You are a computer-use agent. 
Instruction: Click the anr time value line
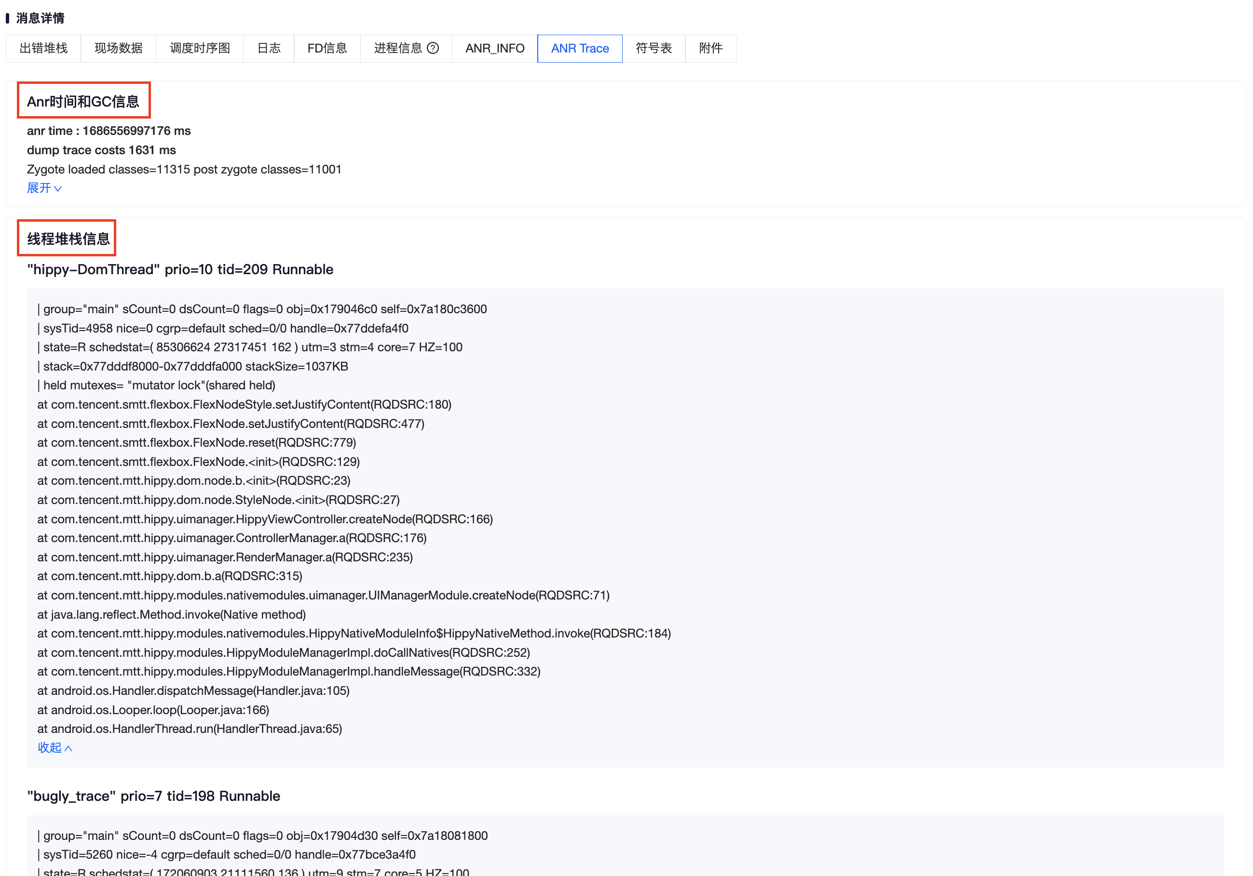(109, 131)
